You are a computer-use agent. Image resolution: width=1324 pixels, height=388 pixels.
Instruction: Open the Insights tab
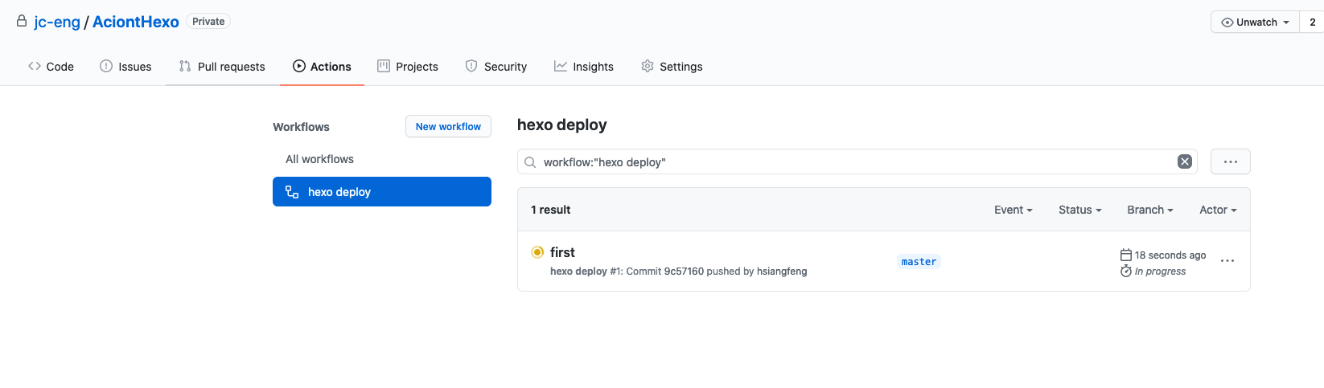click(584, 67)
